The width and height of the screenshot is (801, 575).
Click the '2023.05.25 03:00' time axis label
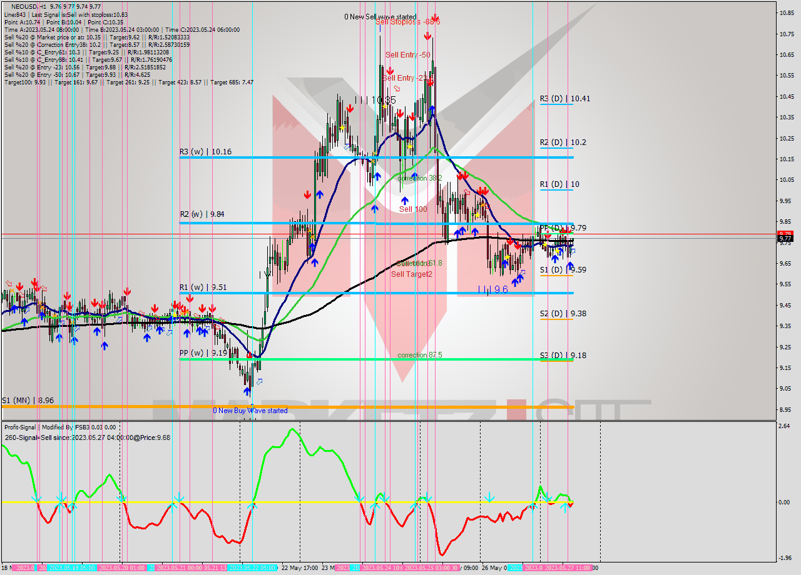pos(429,568)
